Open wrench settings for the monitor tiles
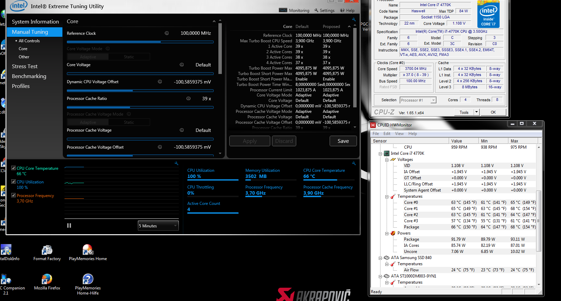This screenshot has width=561, height=301. (x=354, y=163)
